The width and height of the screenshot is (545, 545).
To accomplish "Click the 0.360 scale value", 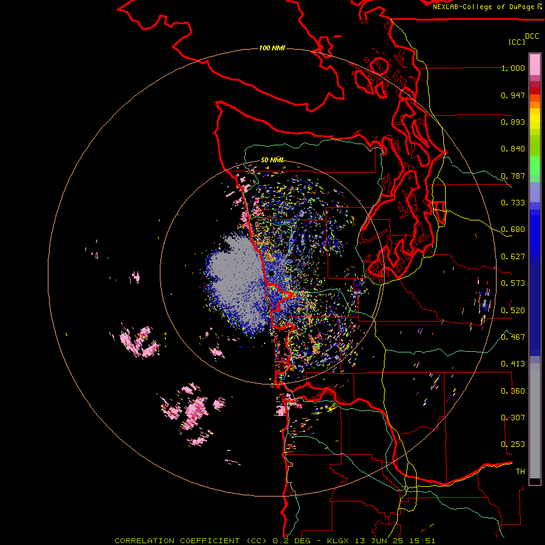I will click(x=513, y=391).
